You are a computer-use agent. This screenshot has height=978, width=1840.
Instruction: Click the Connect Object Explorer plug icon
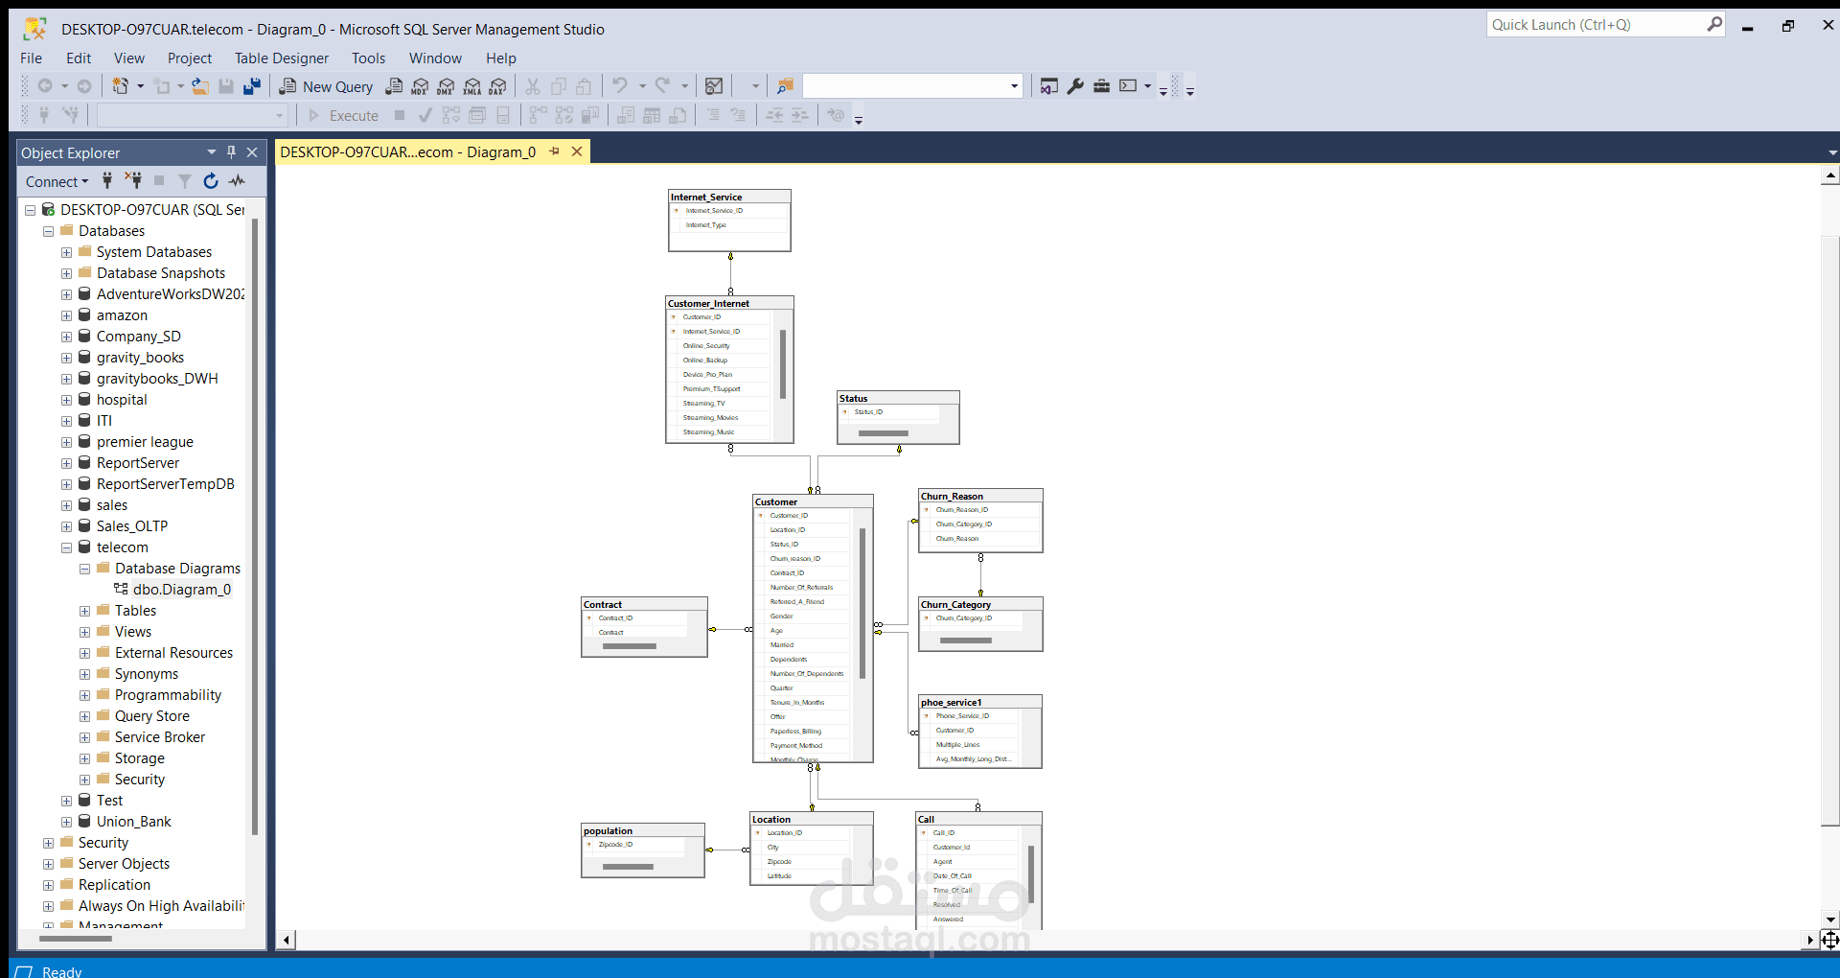pyautogui.click(x=107, y=180)
